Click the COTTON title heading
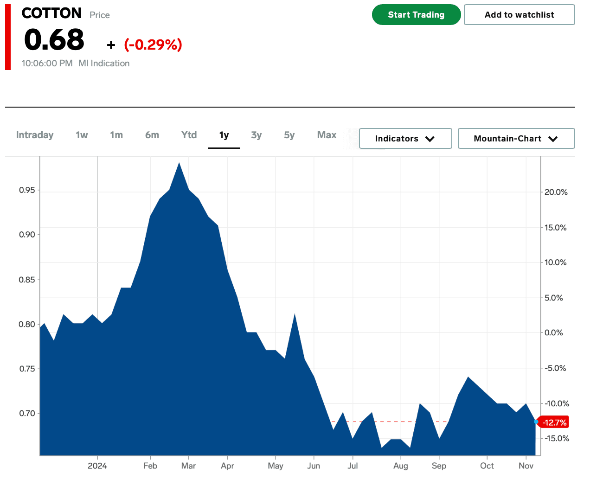Image resolution: width=603 pixels, height=486 pixels. [51, 13]
